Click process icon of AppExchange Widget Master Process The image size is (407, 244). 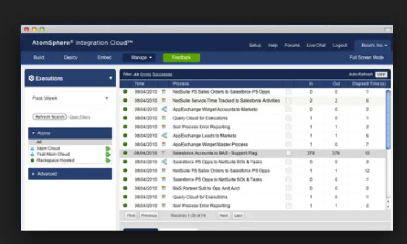pyautogui.click(x=163, y=144)
